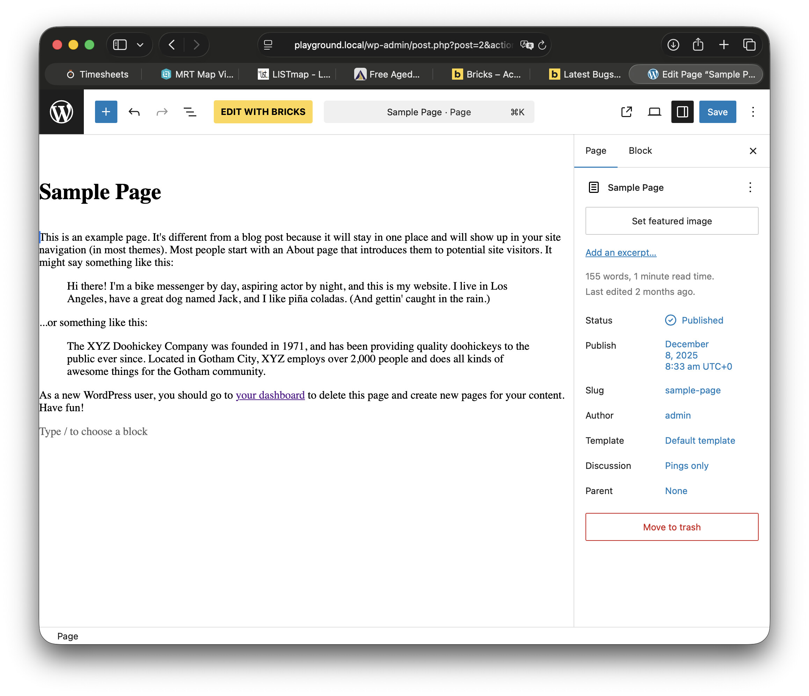
Task: Toggle the settings sidebar panel button
Action: tap(682, 112)
